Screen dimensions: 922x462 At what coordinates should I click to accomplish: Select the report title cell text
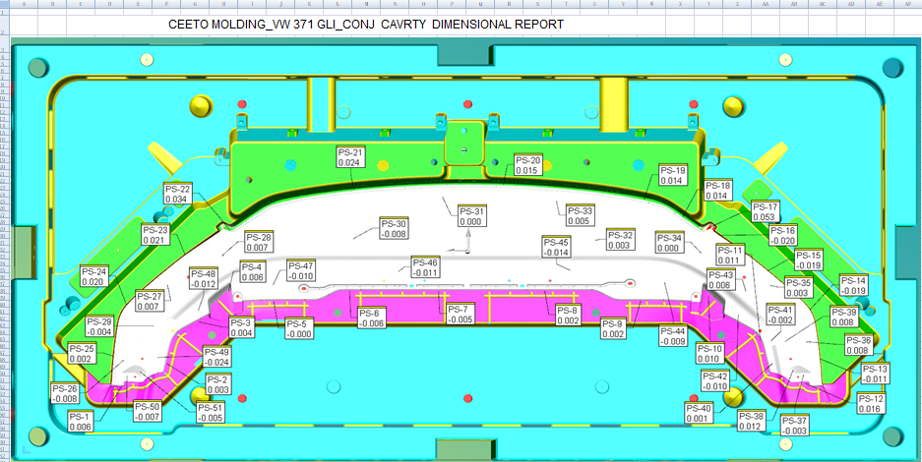(366, 25)
